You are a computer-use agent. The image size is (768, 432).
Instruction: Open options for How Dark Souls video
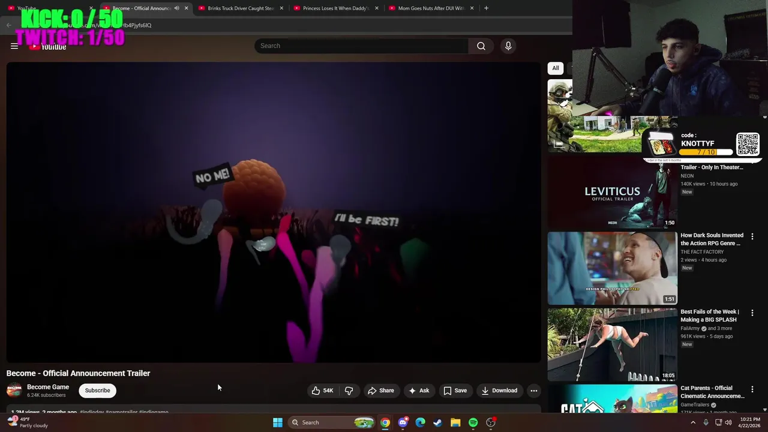(752, 236)
